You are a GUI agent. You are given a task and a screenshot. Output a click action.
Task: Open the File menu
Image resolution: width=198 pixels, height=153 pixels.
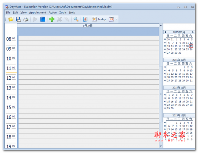pos(8,13)
